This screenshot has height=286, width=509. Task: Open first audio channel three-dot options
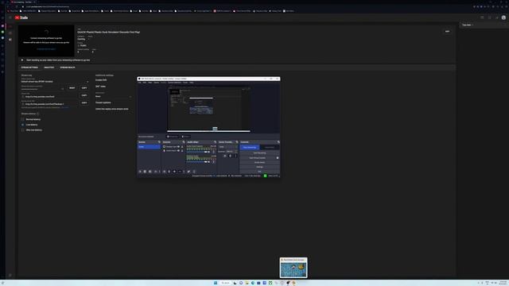point(214,152)
